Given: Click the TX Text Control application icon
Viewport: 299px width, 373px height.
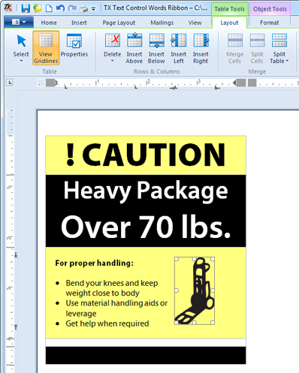Looking at the screenshot, I should click(8, 8).
